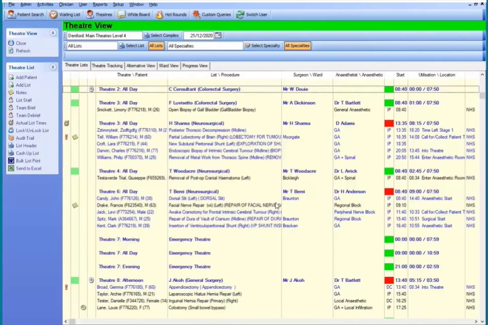Click Lock\UnLock List option
488x325 pixels.
29,130
